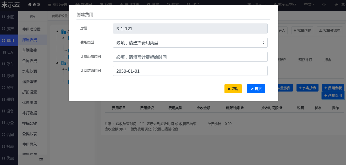The image size is (346, 165).
Task: Click the 批量催缴单 button
Action: tap(330, 30)
